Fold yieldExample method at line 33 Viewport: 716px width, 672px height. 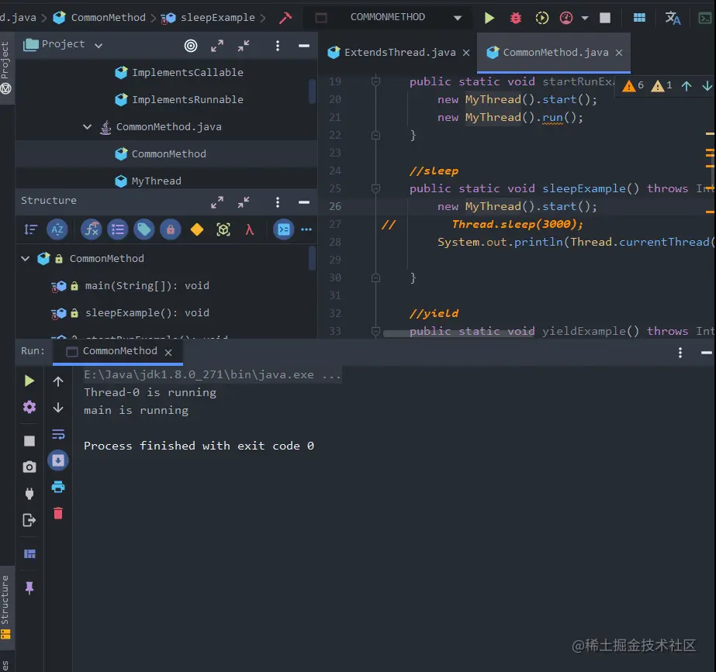[375, 331]
